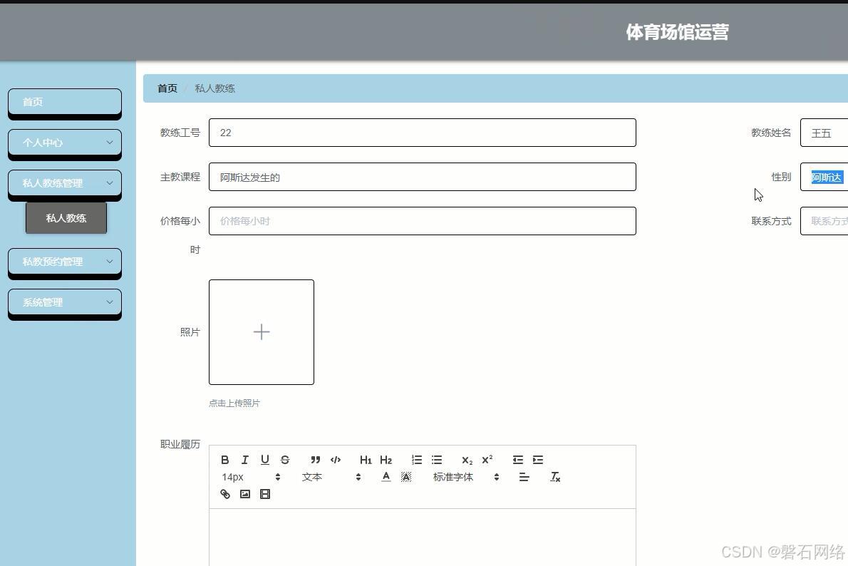Toggle underline formatting in editor

(x=264, y=460)
